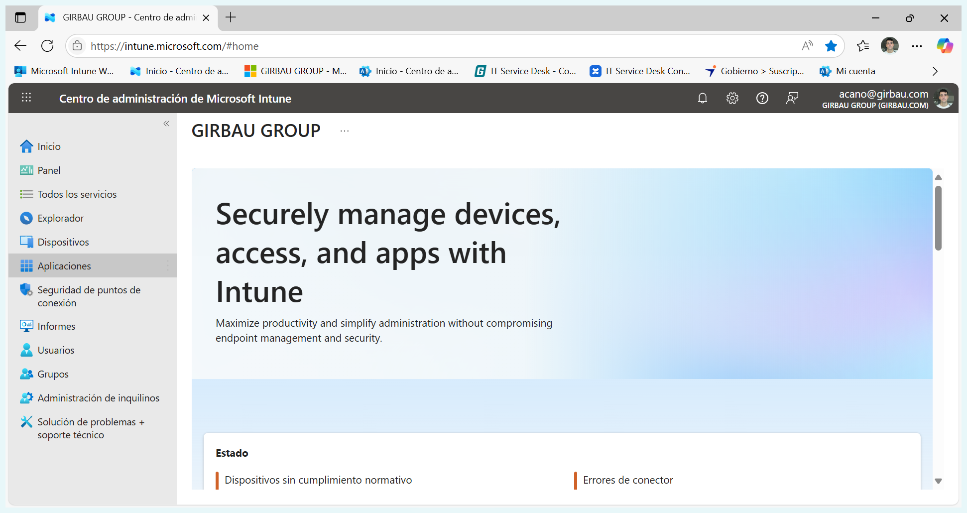The image size is (967, 513).
Task: Open the app launcher waffle grid
Action: 26,98
